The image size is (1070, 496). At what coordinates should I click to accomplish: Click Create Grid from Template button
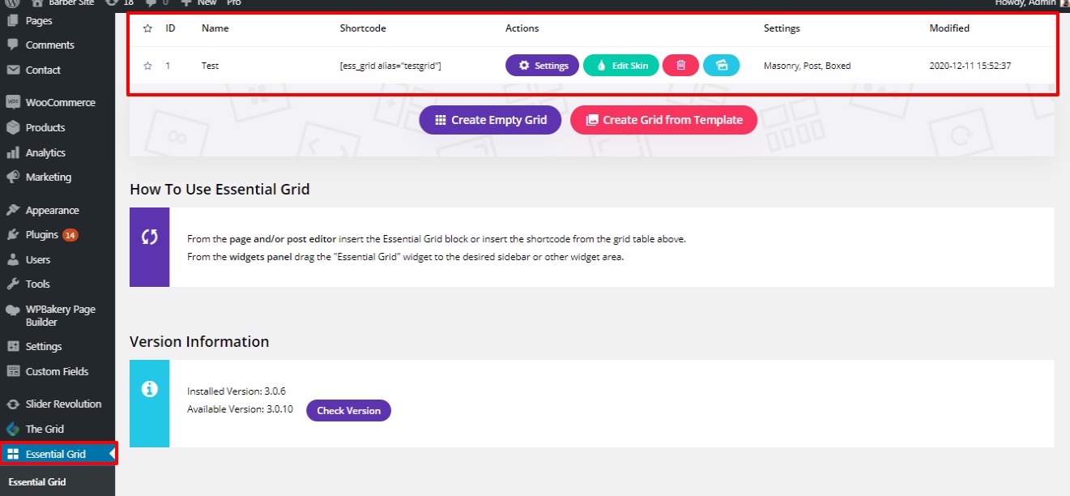tap(663, 120)
